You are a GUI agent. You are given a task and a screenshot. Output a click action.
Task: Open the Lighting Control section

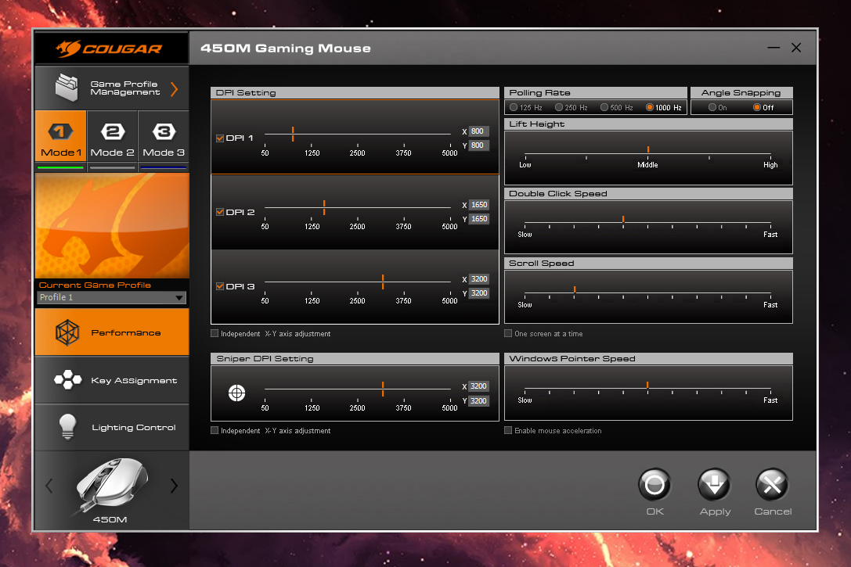point(113,427)
